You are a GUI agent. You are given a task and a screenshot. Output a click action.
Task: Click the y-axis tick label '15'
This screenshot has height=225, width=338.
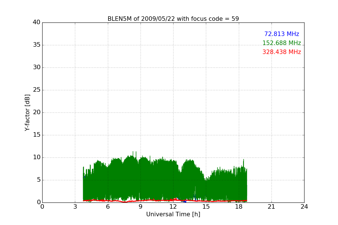37,135
